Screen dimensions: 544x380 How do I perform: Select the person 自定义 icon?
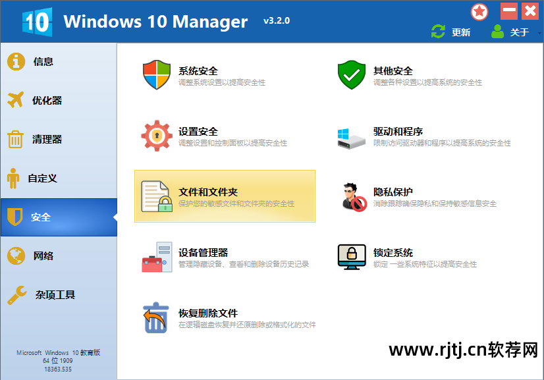[x=13, y=178]
